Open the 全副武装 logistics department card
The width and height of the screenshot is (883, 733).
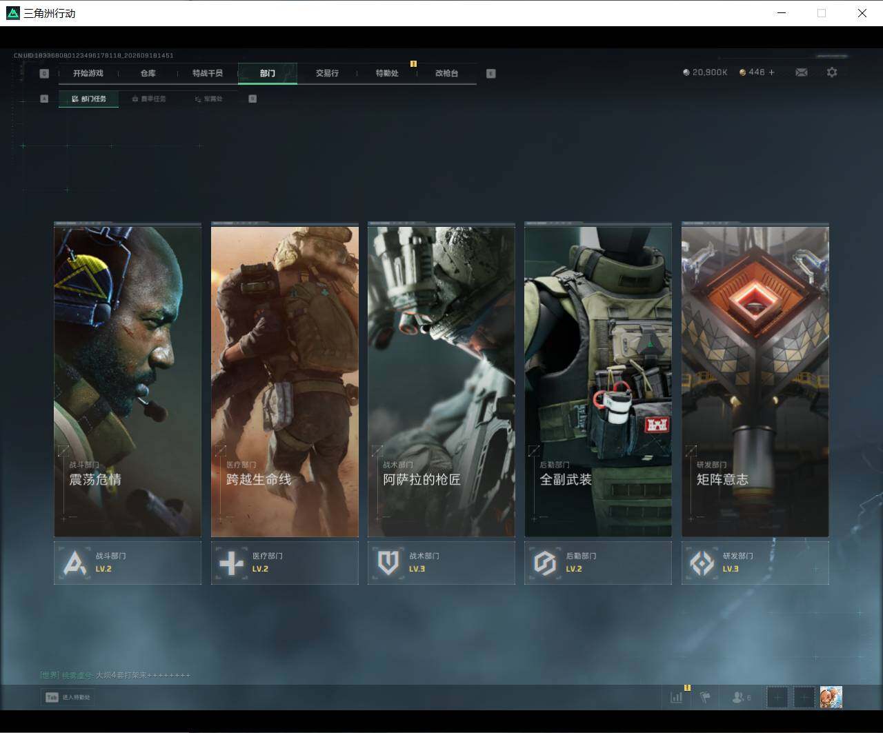pyautogui.click(x=598, y=380)
